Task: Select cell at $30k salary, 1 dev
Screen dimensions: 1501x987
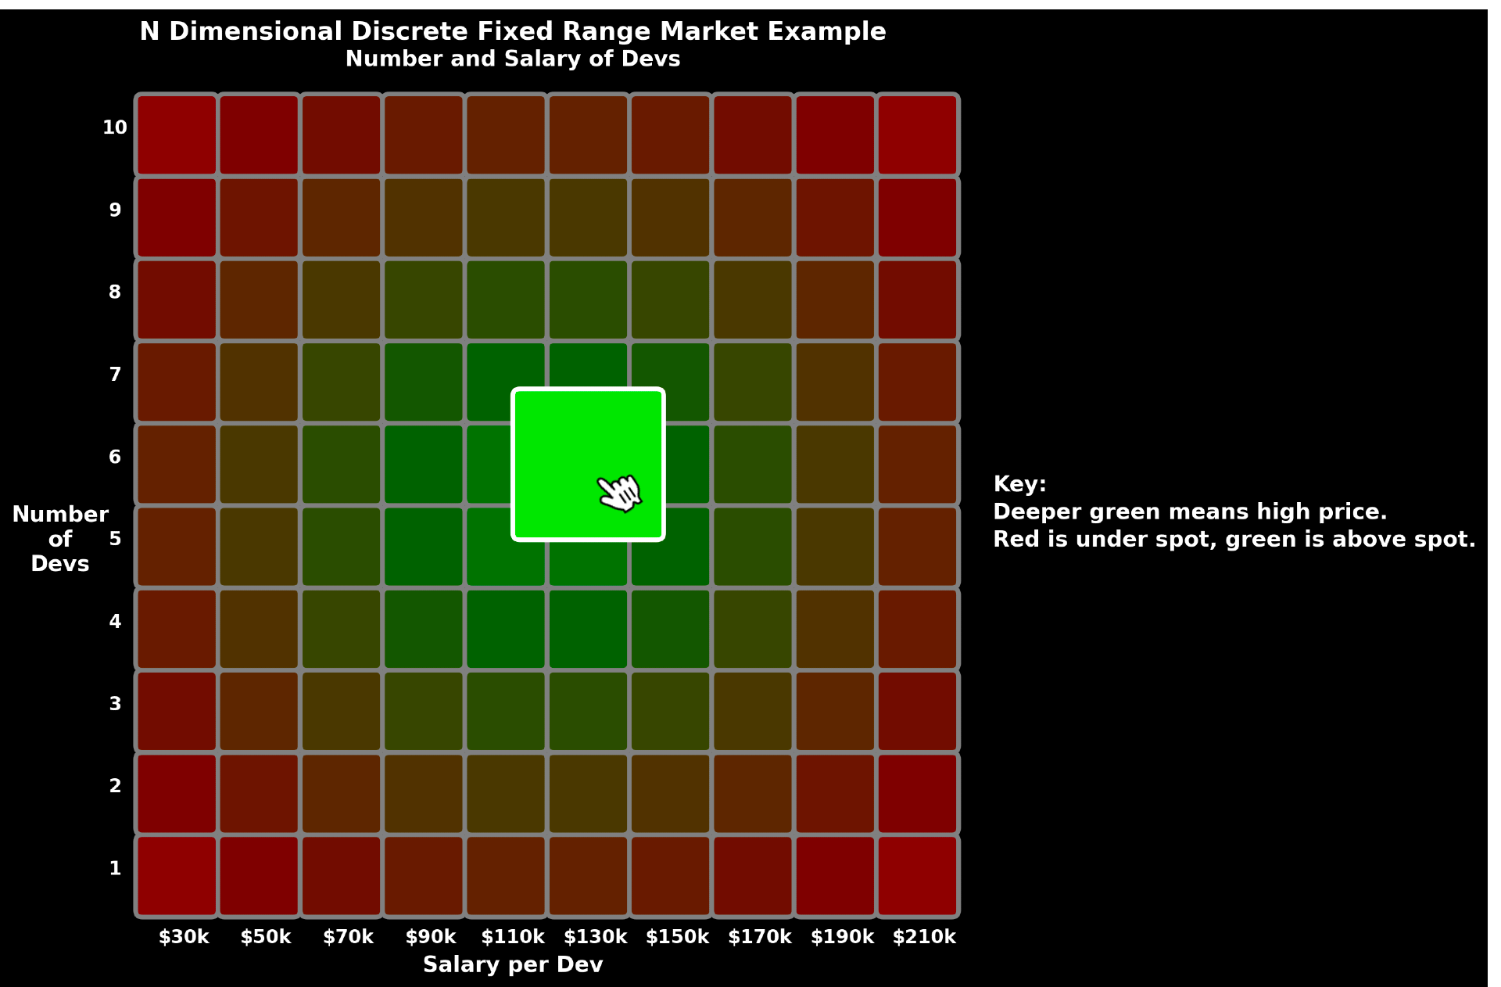Action: click(x=177, y=876)
